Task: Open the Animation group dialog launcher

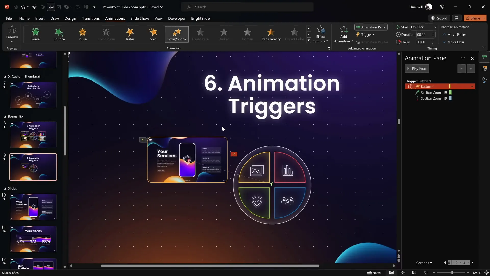Action: (x=329, y=48)
